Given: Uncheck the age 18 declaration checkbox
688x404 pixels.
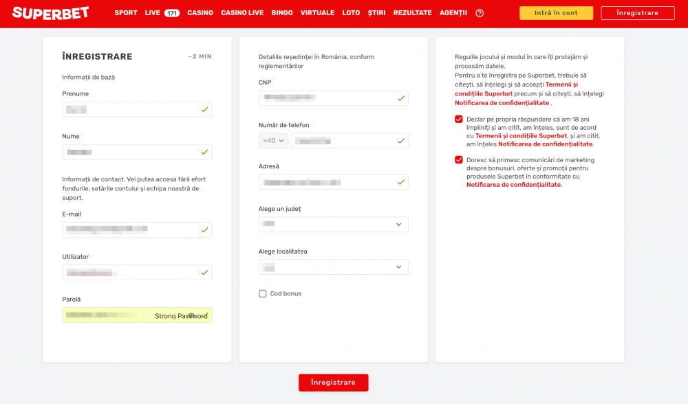Looking at the screenshot, I should pyautogui.click(x=459, y=119).
